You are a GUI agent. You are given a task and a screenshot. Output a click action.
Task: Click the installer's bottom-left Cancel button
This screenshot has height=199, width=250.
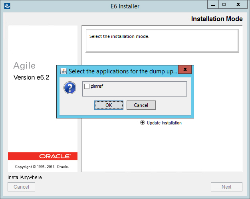click(21, 187)
